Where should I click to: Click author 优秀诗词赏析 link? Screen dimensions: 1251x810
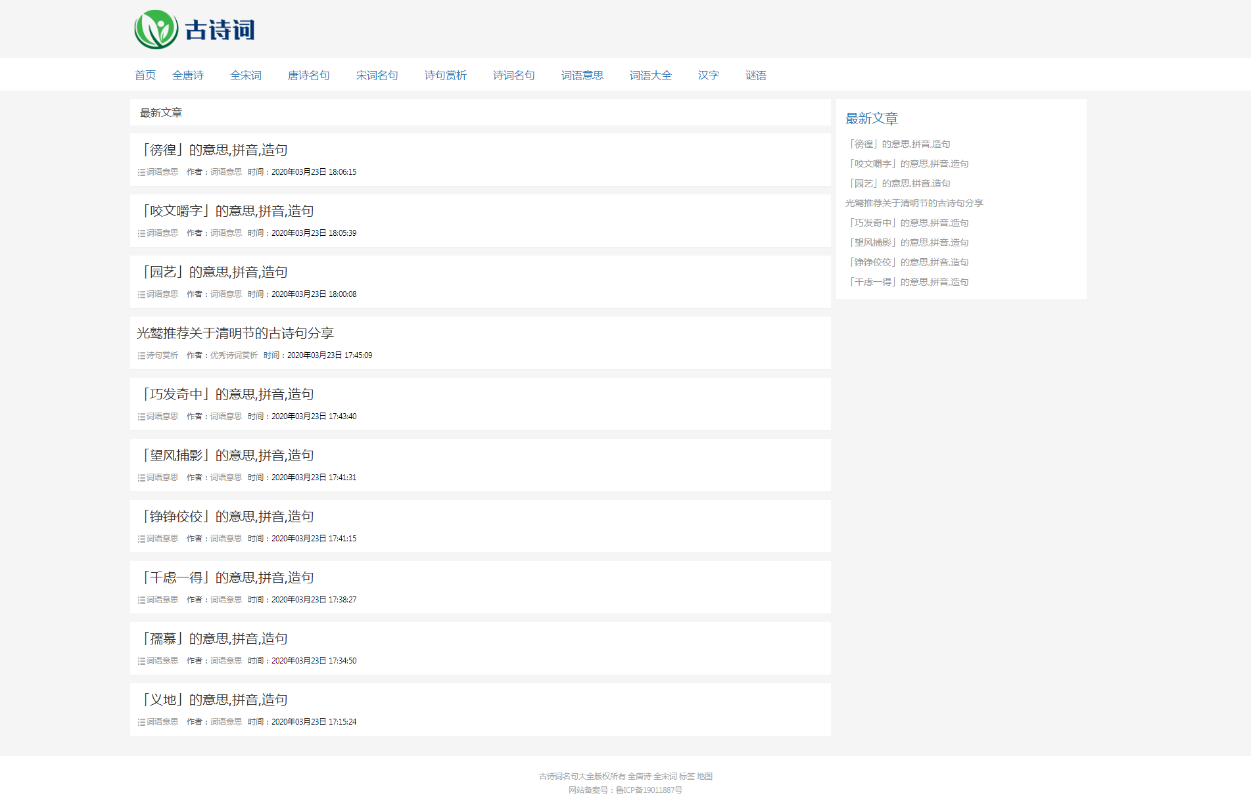pyautogui.click(x=234, y=355)
